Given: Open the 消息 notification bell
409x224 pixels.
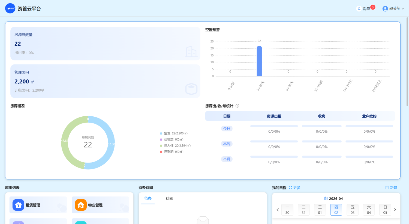Looking at the screenshot, I should coord(359,9).
